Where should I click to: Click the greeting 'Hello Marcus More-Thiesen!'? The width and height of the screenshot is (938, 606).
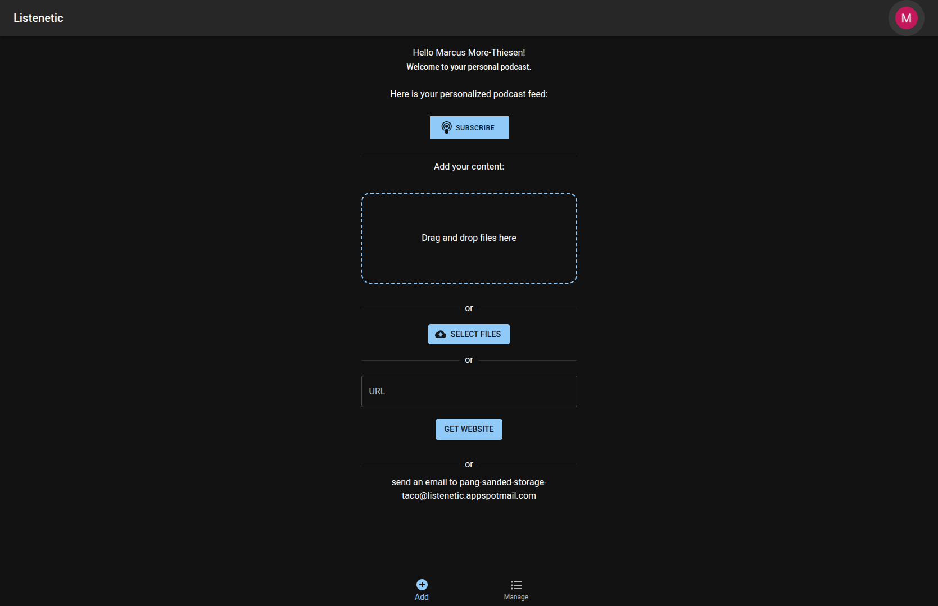pyautogui.click(x=469, y=52)
